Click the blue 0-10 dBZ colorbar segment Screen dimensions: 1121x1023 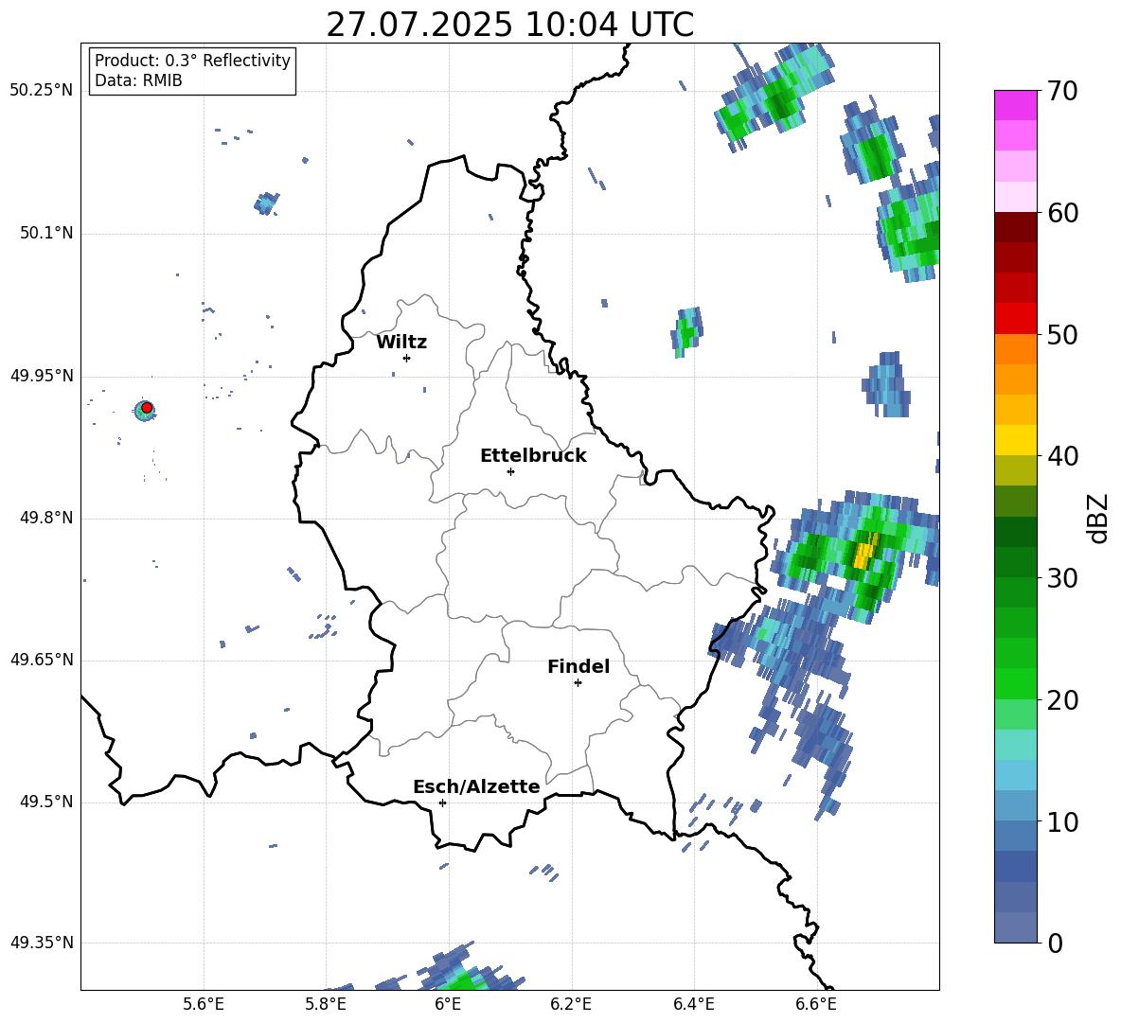(x=1015, y=882)
